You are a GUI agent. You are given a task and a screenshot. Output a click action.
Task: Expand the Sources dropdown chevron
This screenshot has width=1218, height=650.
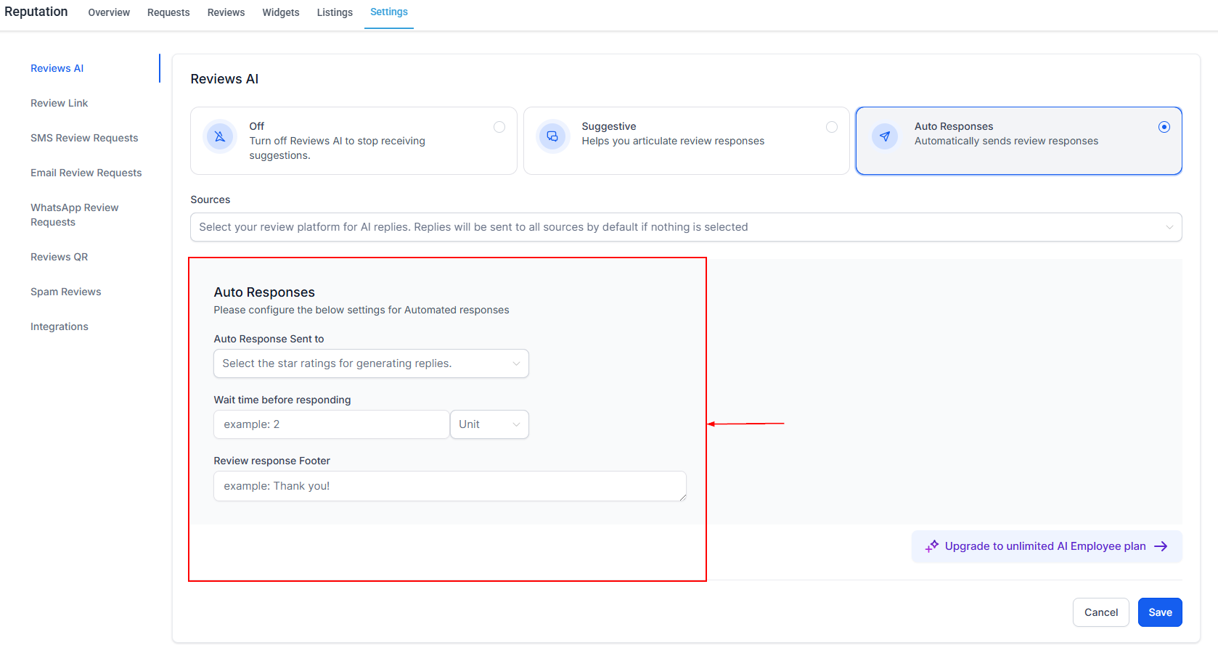click(x=1169, y=227)
